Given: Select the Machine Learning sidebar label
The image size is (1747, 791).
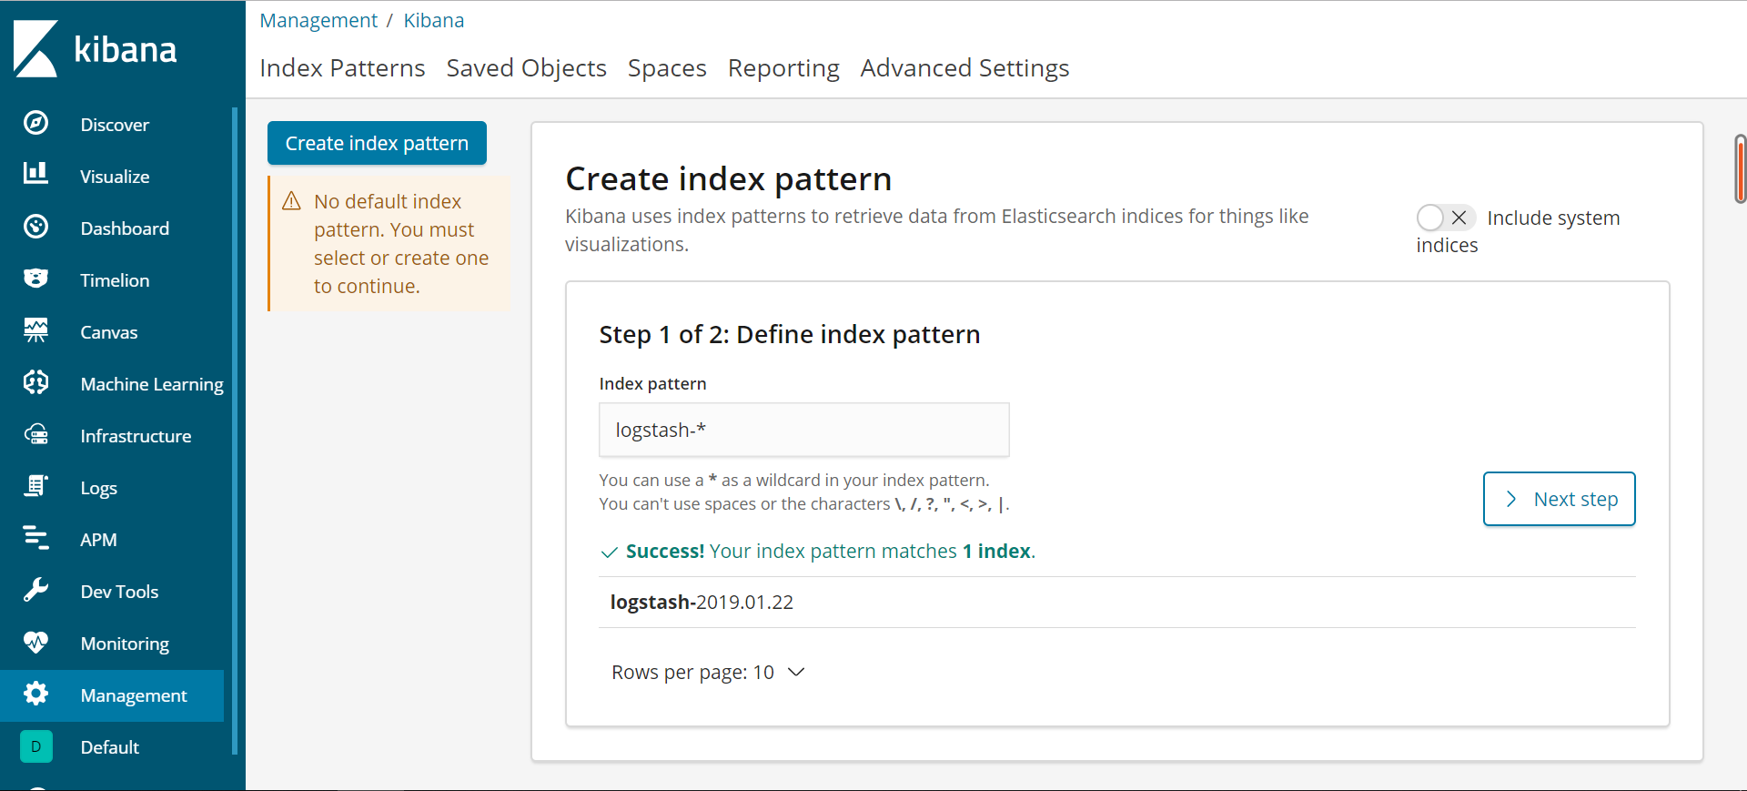Looking at the screenshot, I should 152,384.
